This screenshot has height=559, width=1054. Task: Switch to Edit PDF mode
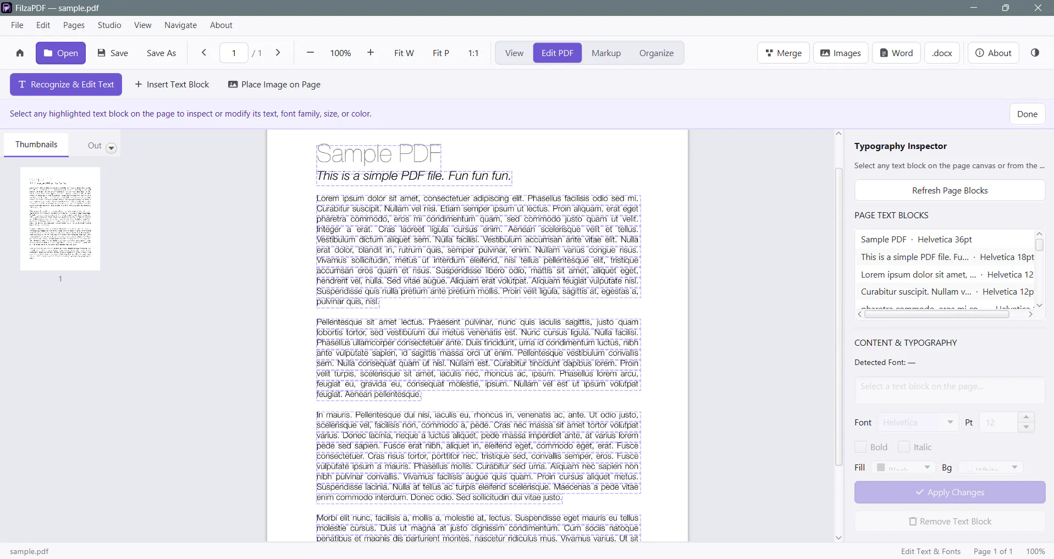558,53
